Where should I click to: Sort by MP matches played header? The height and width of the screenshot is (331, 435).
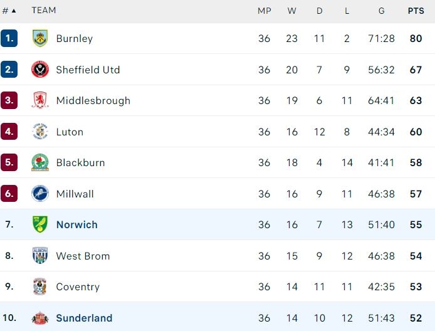[265, 11]
